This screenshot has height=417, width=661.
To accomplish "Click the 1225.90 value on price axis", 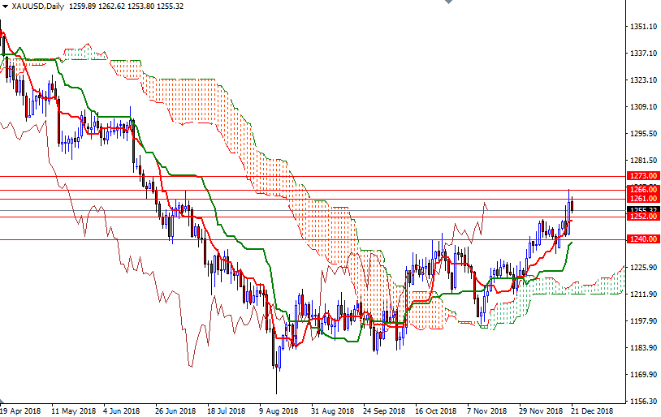I will pyautogui.click(x=643, y=268).
